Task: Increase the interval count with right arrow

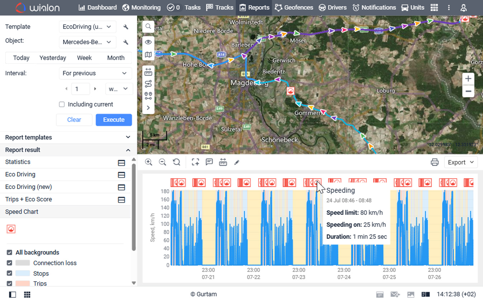Action: [x=95, y=89]
